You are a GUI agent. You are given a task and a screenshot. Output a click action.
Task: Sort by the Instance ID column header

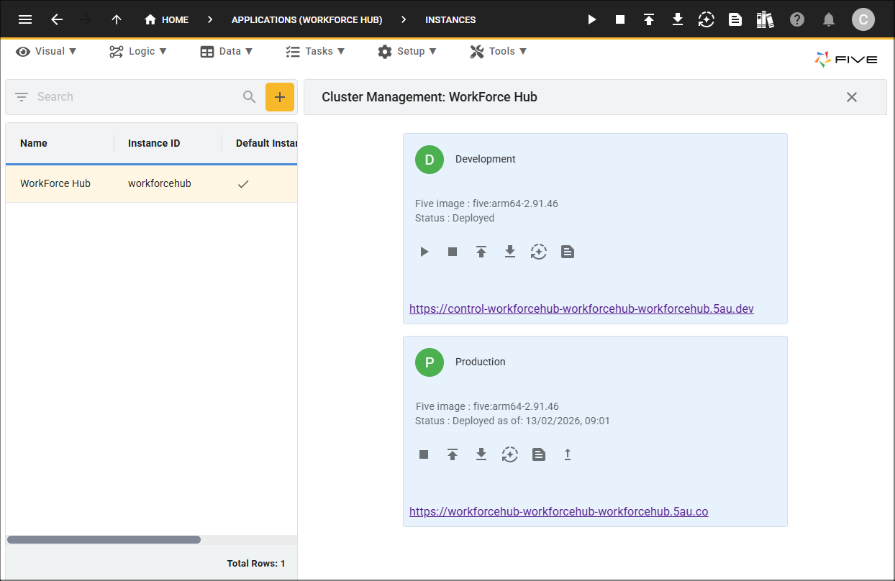point(154,143)
